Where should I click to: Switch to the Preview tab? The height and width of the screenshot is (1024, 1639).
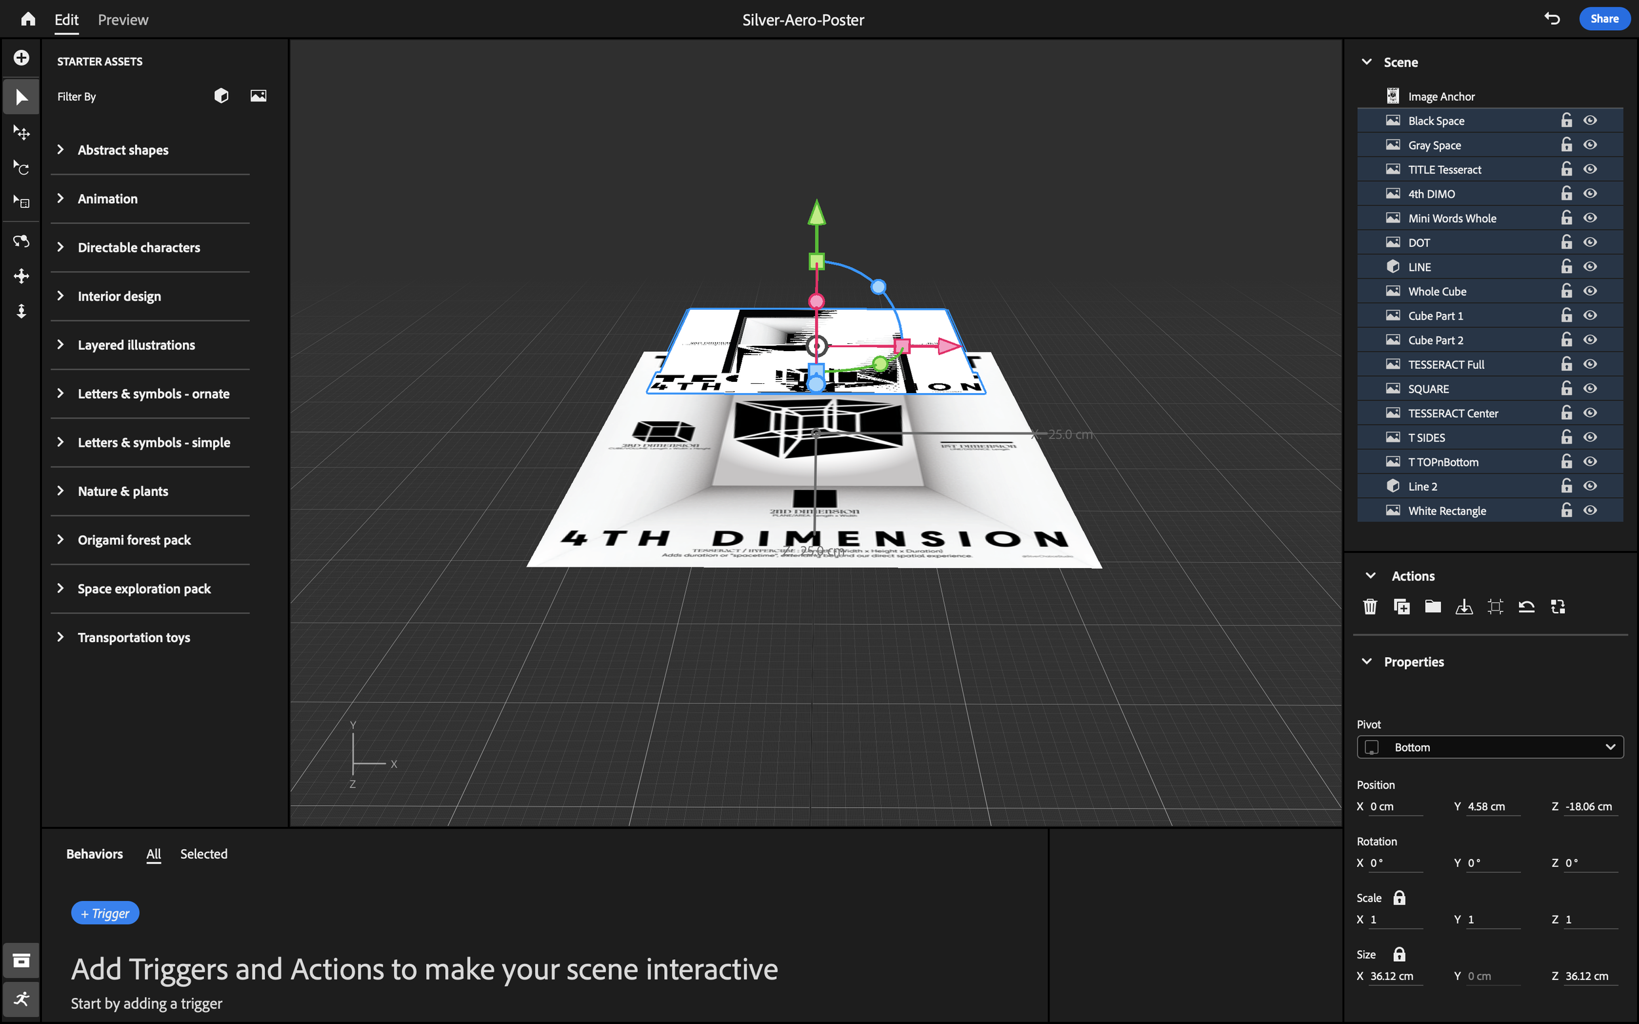pos(123,20)
